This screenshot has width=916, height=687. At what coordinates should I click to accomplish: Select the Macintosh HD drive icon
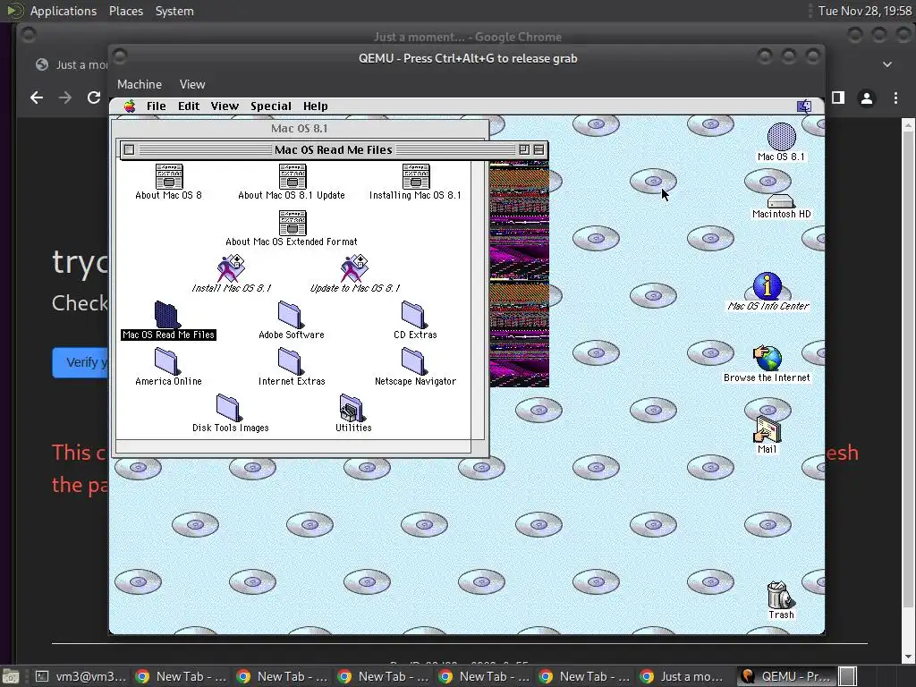[x=780, y=202]
